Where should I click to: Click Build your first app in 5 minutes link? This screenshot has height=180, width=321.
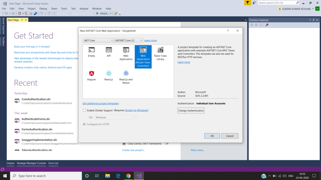tap(32, 47)
